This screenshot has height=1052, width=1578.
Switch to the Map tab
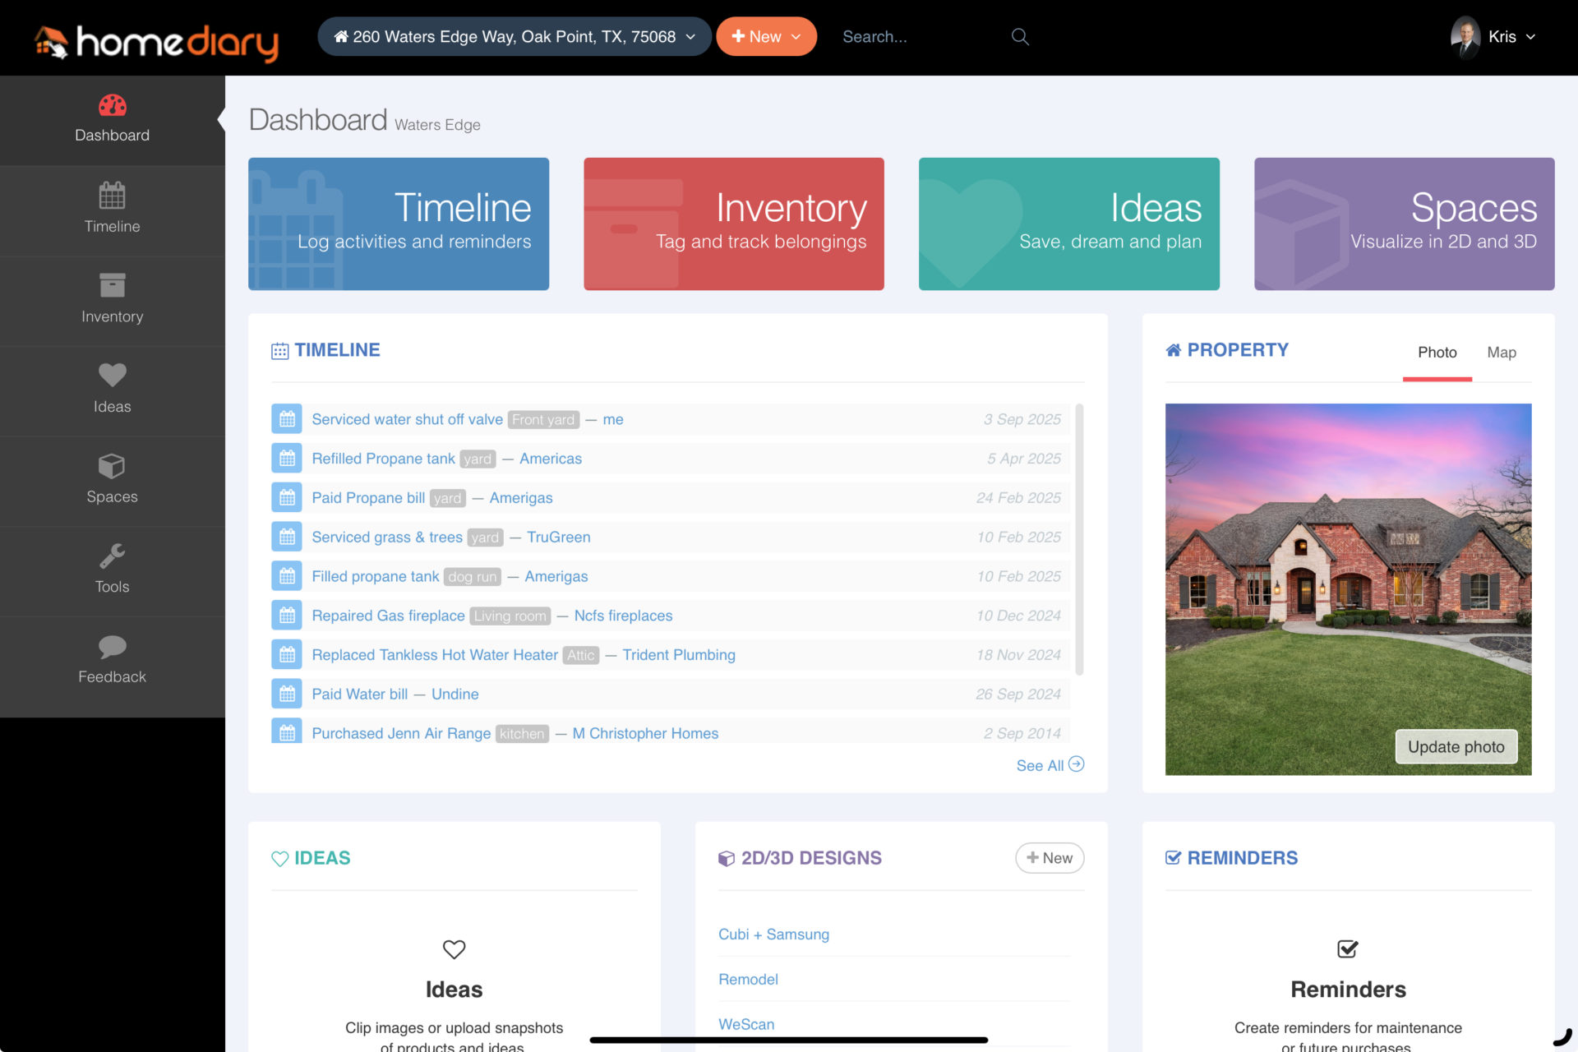pos(1502,353)
